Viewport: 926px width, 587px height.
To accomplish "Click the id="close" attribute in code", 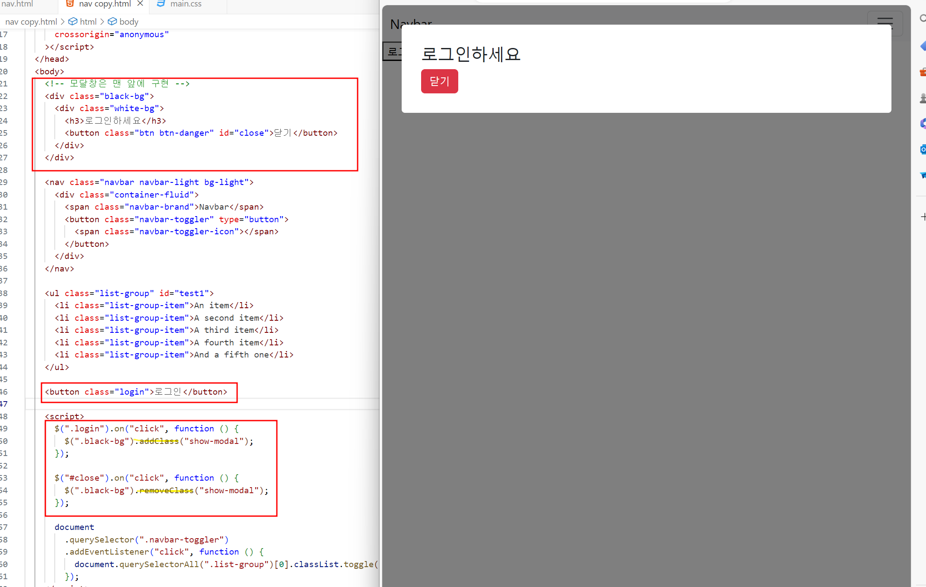I will (x=244, y=133).
